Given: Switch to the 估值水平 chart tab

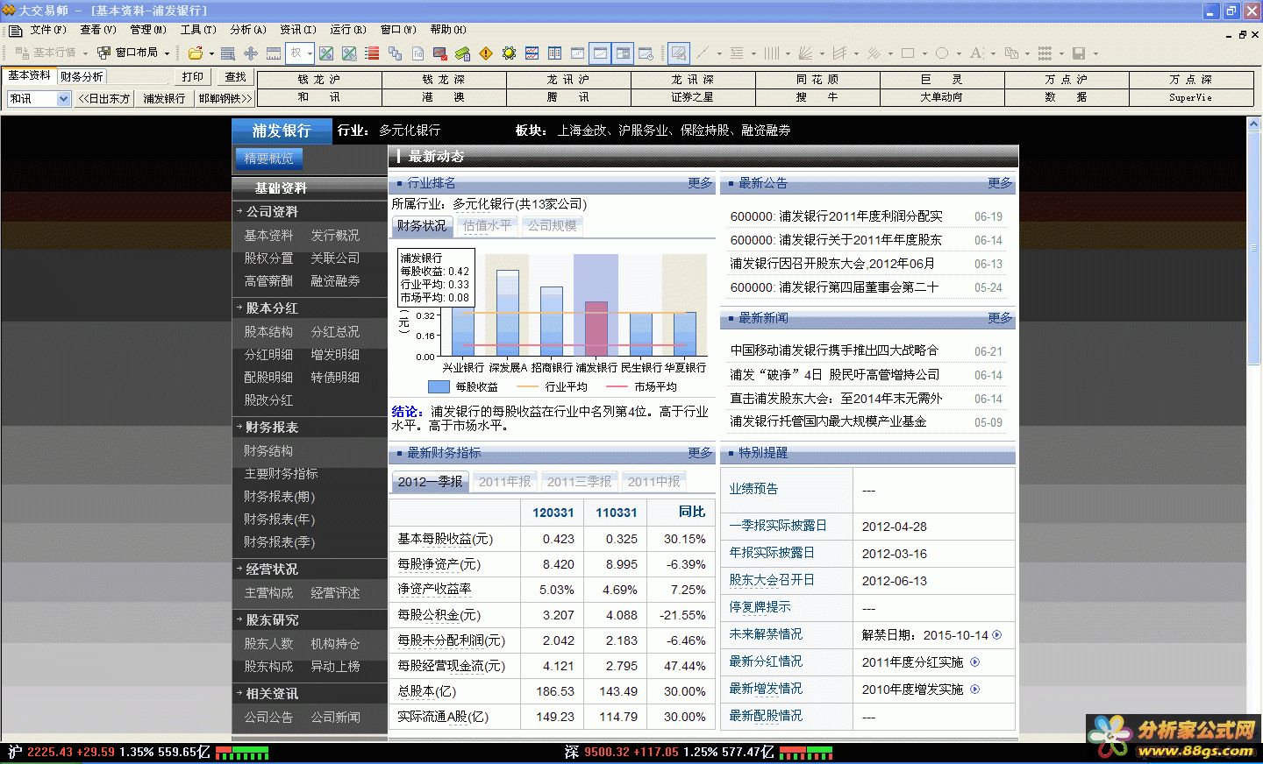Looking at the screenshot, I should [487, 226].
